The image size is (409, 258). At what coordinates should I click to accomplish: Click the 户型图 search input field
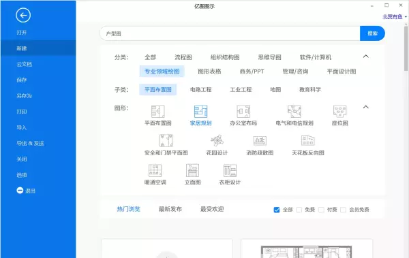pos(230,33)
